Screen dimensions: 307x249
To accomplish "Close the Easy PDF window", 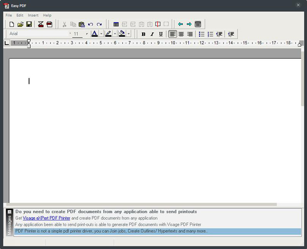I will 298,5.
